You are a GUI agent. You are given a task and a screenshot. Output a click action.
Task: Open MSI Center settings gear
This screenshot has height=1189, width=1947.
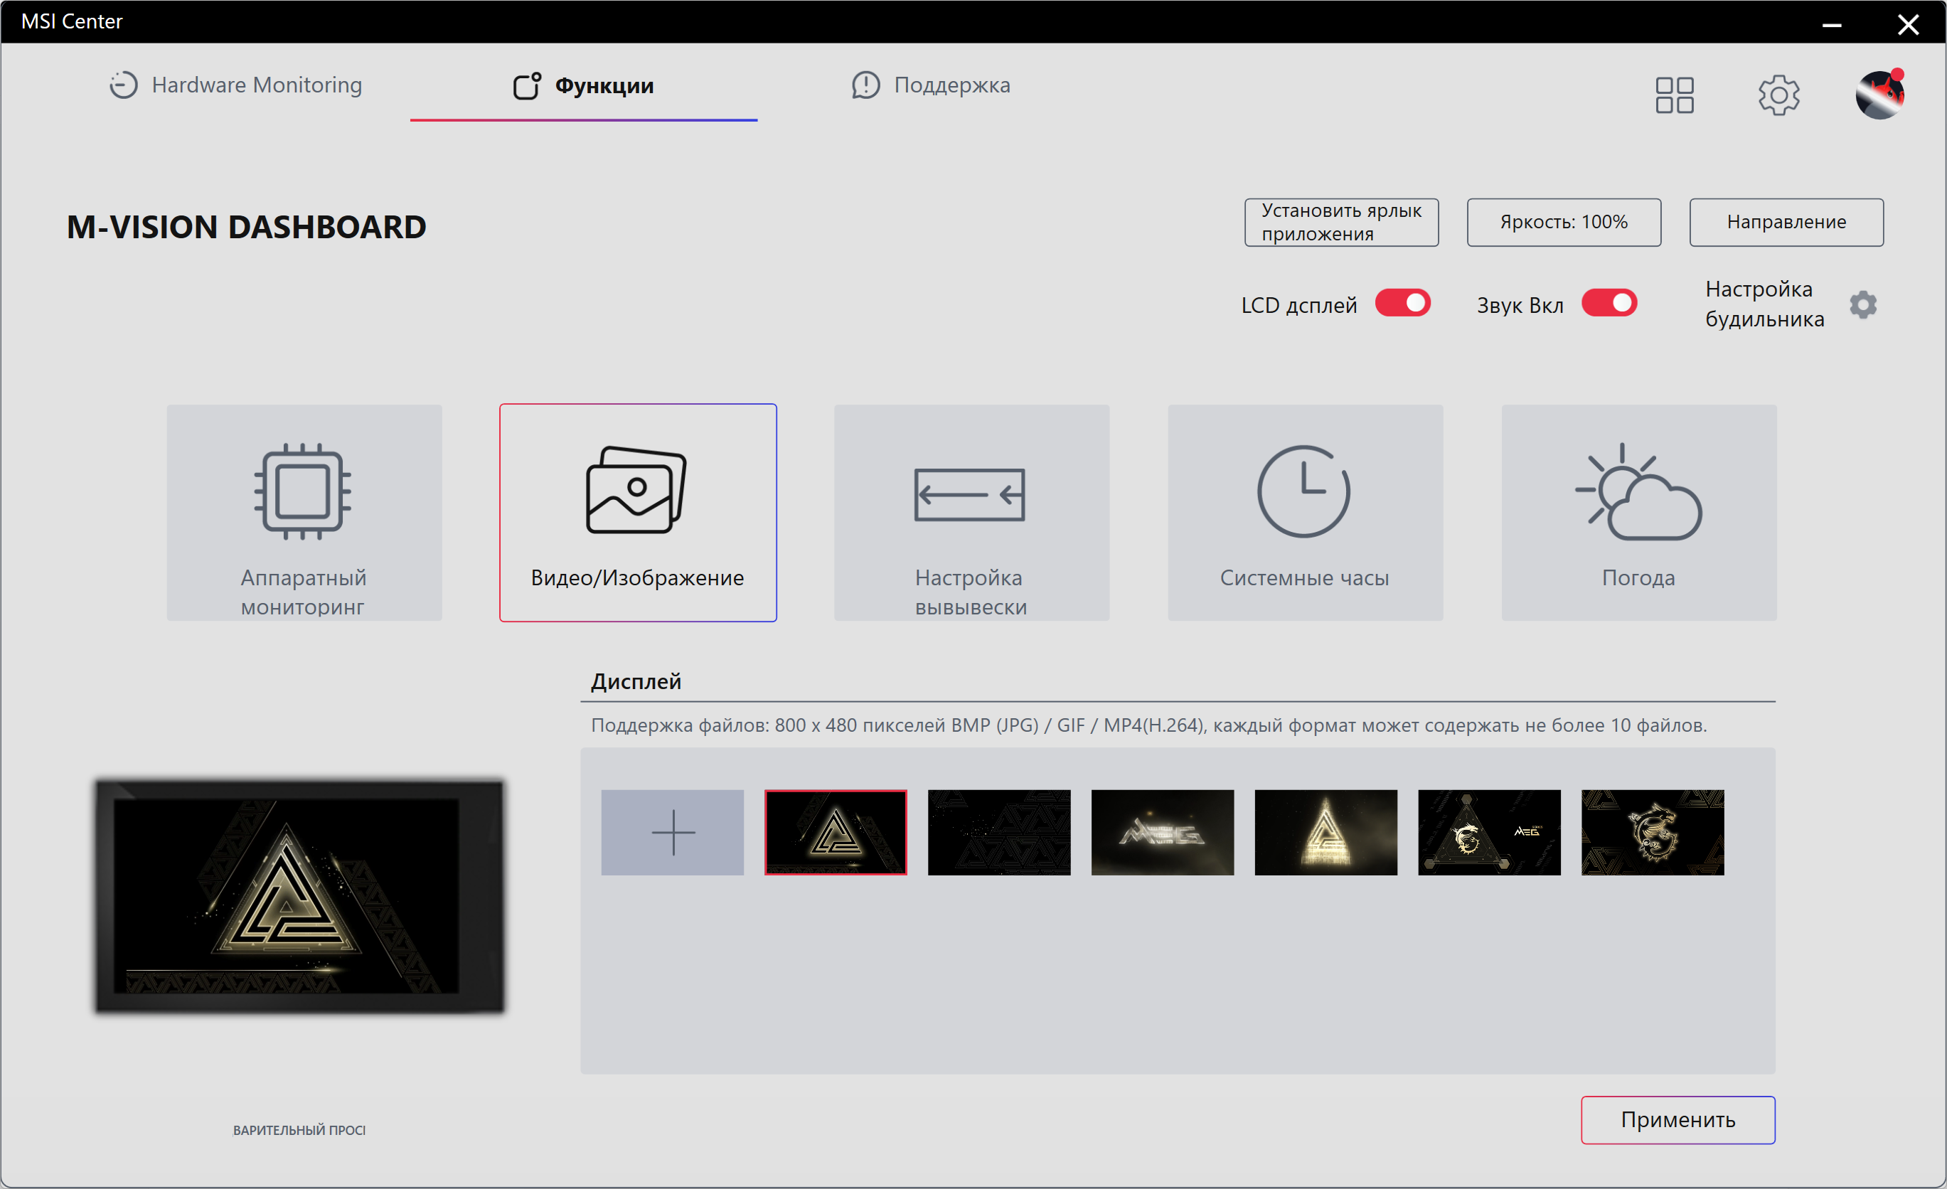point(1778,95)
